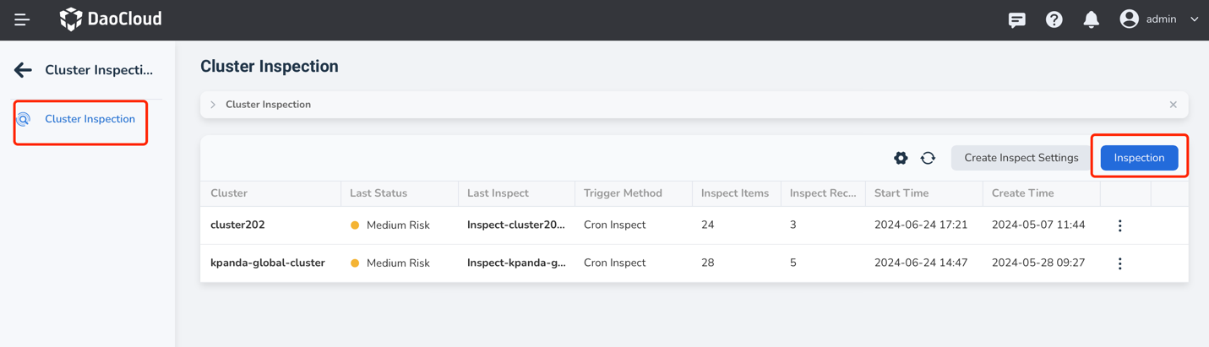Click the blue Inspection button

(1139, 158)
